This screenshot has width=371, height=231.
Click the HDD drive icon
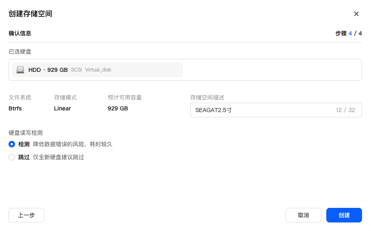pos(20,70)
